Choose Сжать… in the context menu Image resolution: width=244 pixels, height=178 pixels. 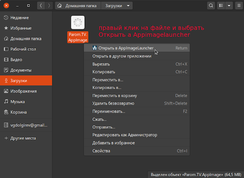137,119
